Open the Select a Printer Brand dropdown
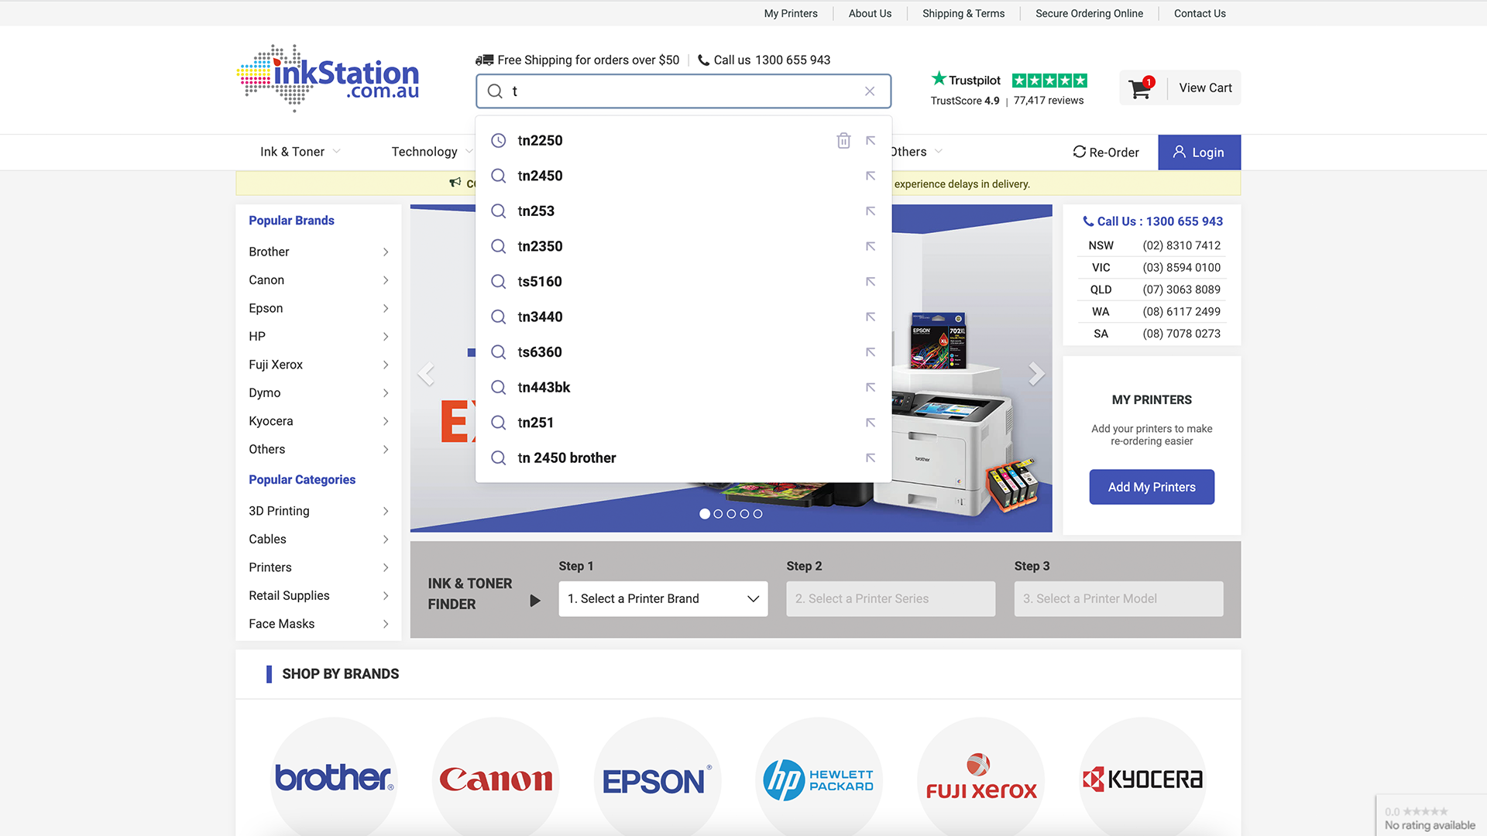 pyautogui.click(x=663, y=599)
